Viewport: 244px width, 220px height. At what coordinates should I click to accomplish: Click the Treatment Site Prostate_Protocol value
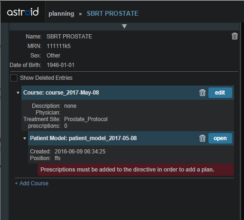(86, 119)
